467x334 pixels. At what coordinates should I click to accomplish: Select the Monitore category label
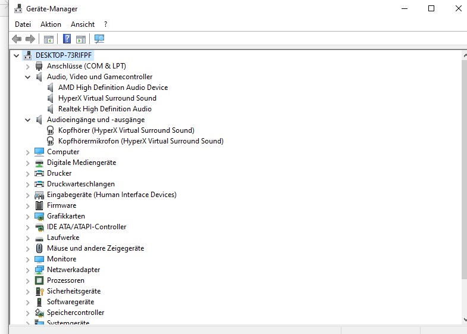[62, 259]
